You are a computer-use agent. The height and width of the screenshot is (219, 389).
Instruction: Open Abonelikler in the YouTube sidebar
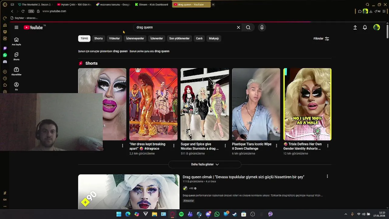pos(16,71)
